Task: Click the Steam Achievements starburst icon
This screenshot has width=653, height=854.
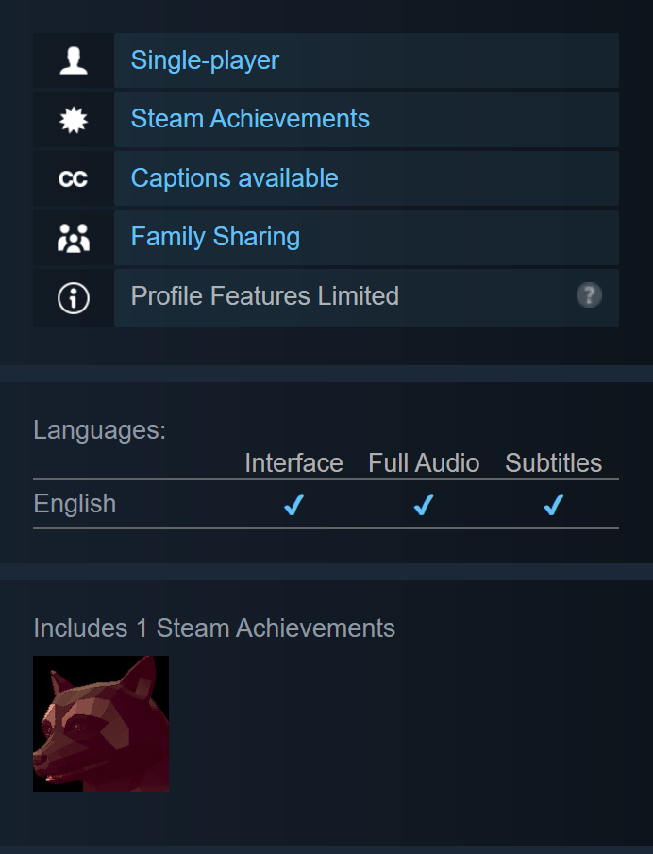Action: click(x=74, y=120)
